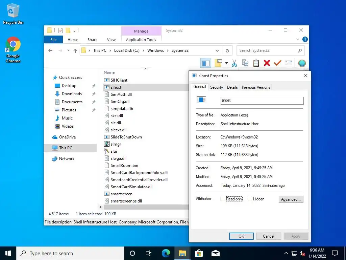
Task: Switch to the Security tab
Action: click(x=217, y=87)
